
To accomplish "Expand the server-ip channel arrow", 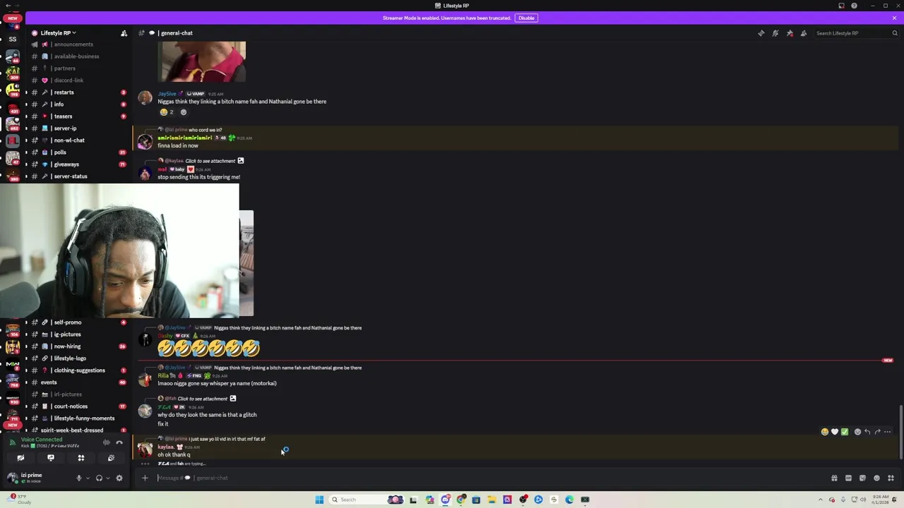I will tap(27, 128).
